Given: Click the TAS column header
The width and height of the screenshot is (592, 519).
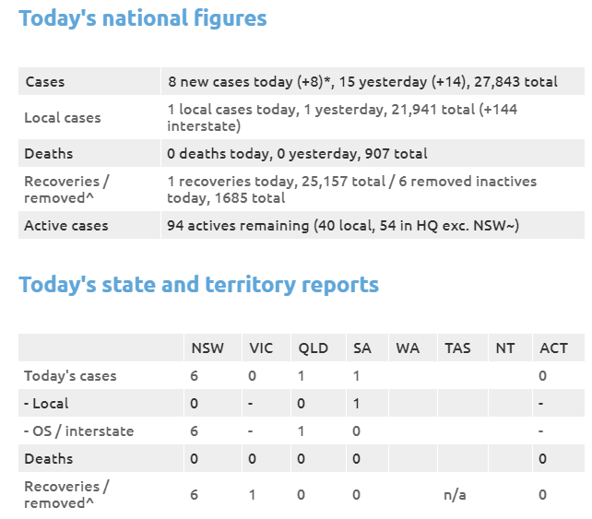Looking at the screenshot, I should 457,348.
